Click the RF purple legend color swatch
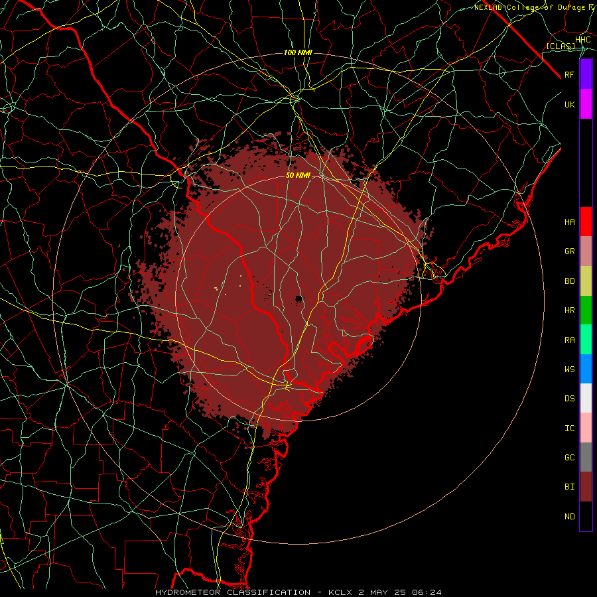The height and width of the screenshot is (597, 597). coord(586,74)
